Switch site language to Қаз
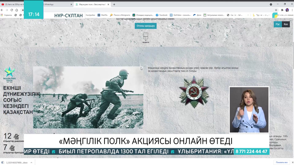The width and height of the screenshot is (294, 165). pyautogui.click(x=286, y=24)
